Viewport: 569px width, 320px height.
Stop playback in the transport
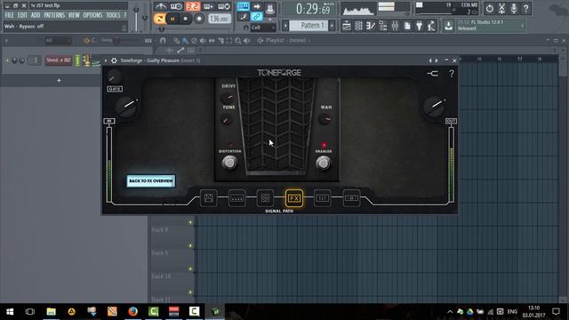[x=186, y=19]
